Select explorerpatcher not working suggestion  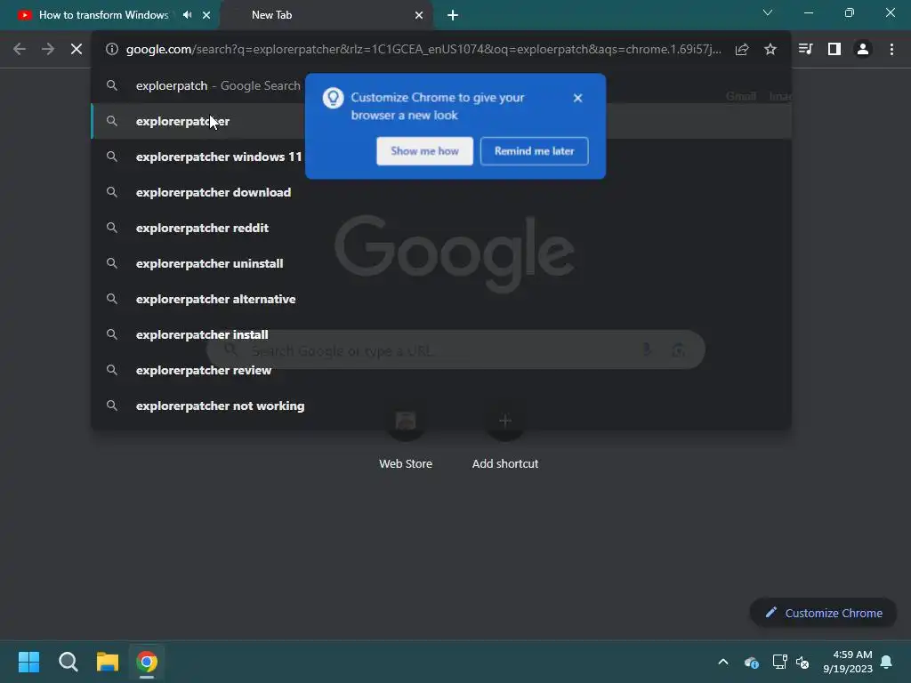tap(441, 406)
